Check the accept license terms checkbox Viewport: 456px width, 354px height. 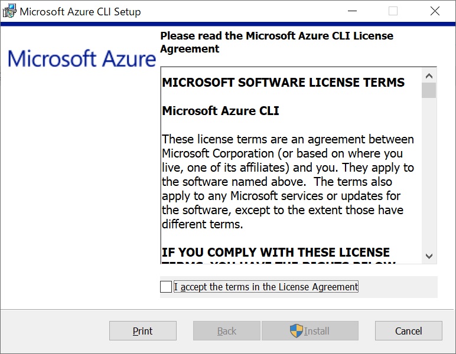click(x=166, y=287)
